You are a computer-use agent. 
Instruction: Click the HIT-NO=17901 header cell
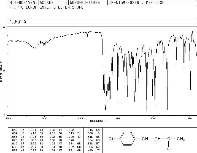pyautogui.click(x=23, y=2)
